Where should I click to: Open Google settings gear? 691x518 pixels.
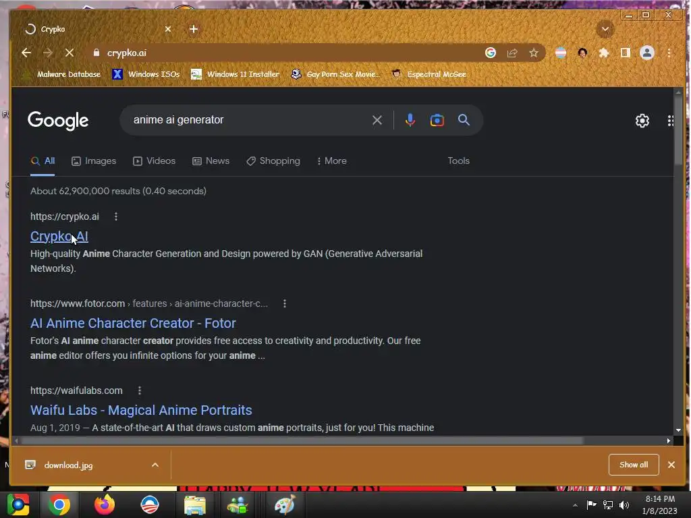pos(642,121)
